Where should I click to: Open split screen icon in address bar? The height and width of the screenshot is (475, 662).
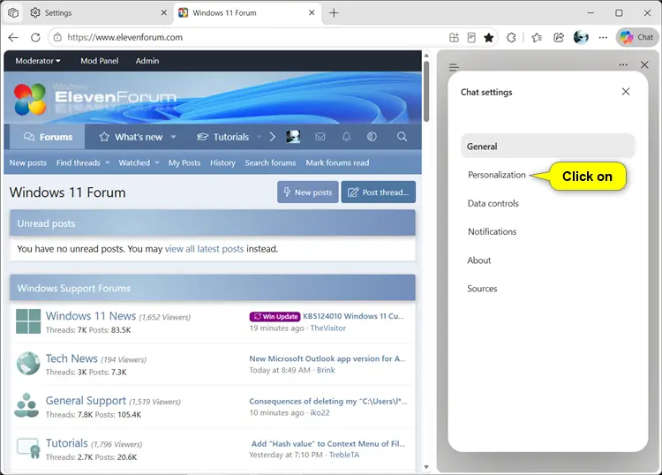point(454,38)
